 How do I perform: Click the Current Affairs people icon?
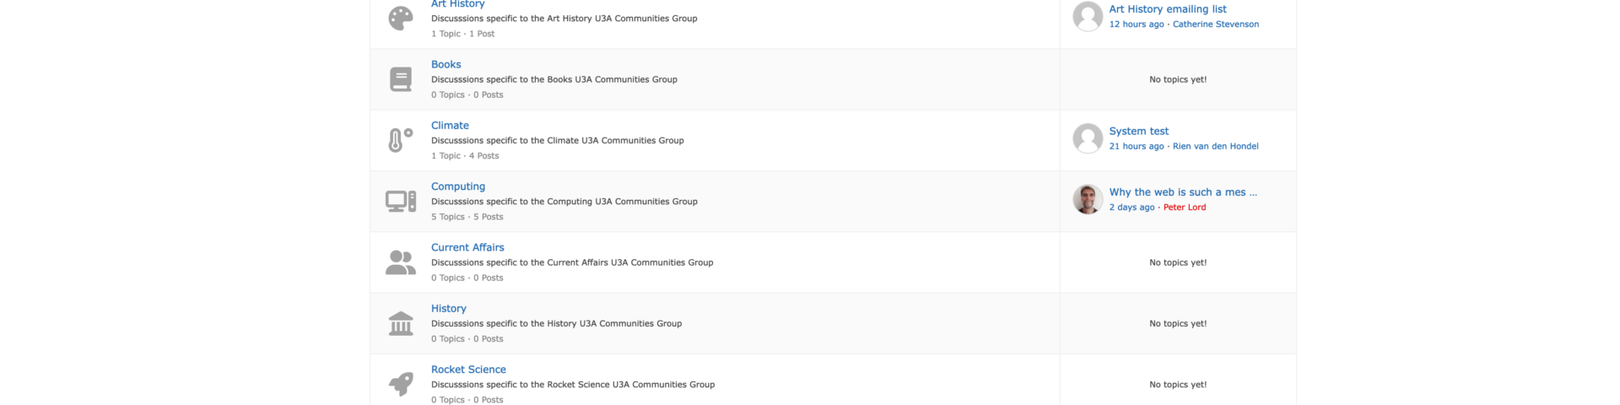click(x=401, y=262)
